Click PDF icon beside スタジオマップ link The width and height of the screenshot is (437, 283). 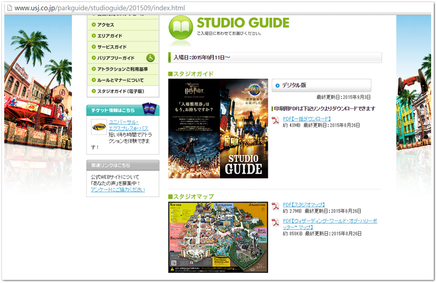(275, 206)
